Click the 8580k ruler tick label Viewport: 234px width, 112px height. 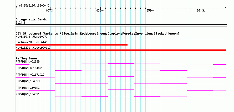[x=100, y=11]
